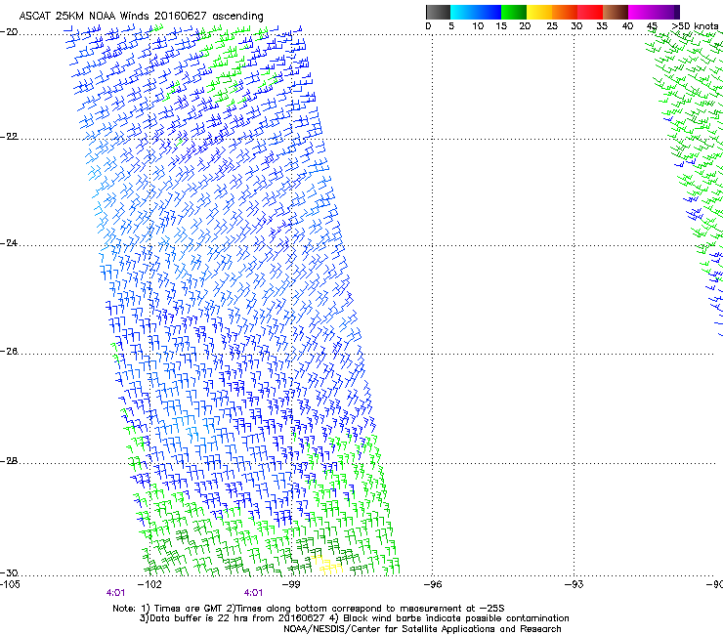Click the brown 35–40 knots legend segment
Screen dimensions: 723x635
(616, 12)
